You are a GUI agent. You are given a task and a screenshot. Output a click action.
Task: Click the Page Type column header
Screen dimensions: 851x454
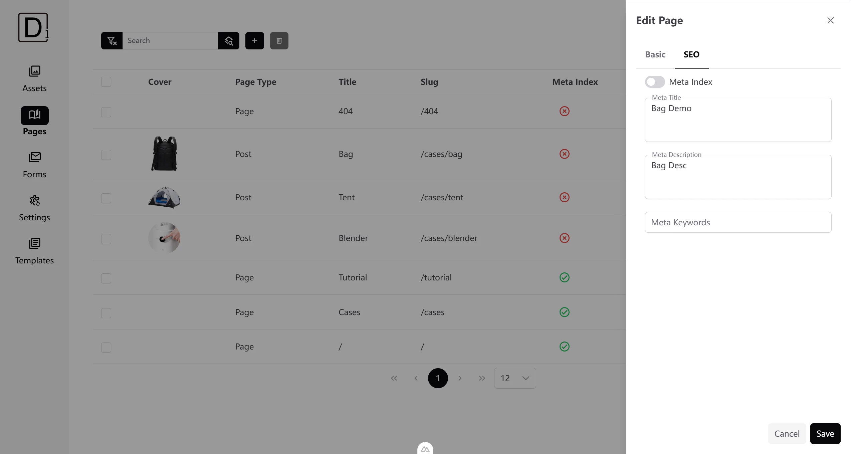(x=256, y=82)
